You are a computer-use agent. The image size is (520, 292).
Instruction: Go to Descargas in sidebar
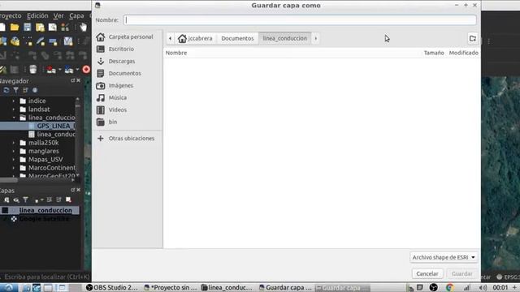pos(128,62)
